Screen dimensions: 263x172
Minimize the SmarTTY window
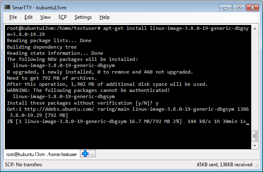pos(225,8)
